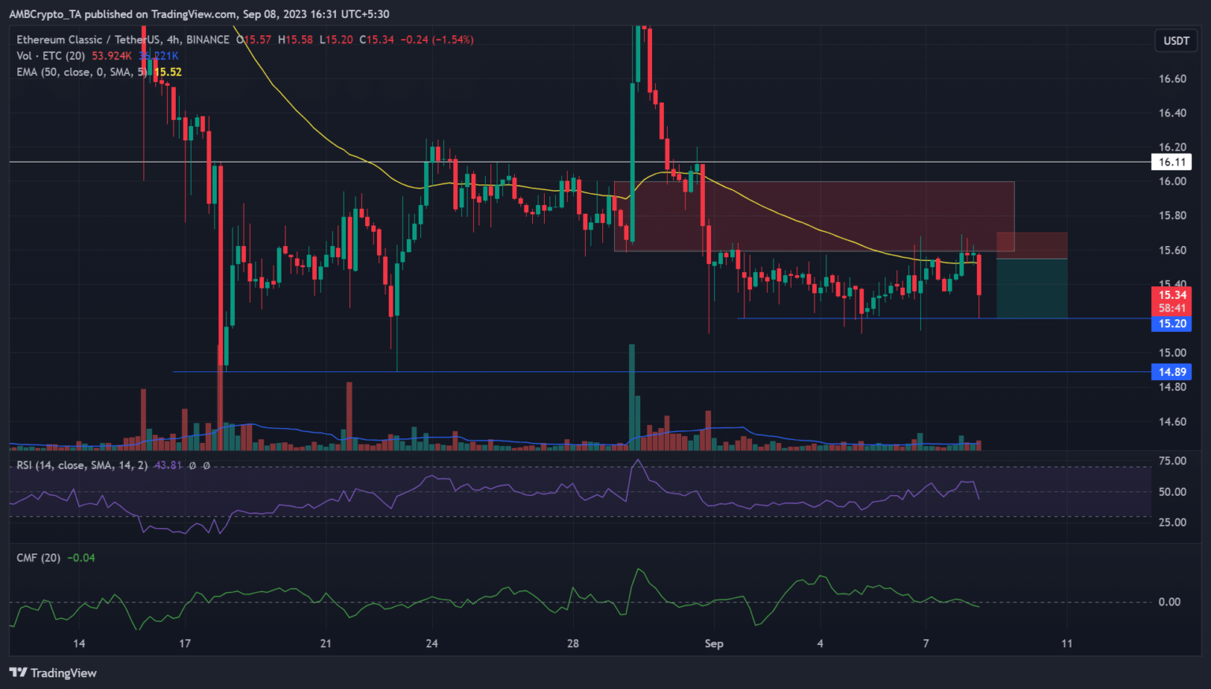Open the USDT currency selector
This screenshot has height=689, width=1211.
[x=1176, y=41]
